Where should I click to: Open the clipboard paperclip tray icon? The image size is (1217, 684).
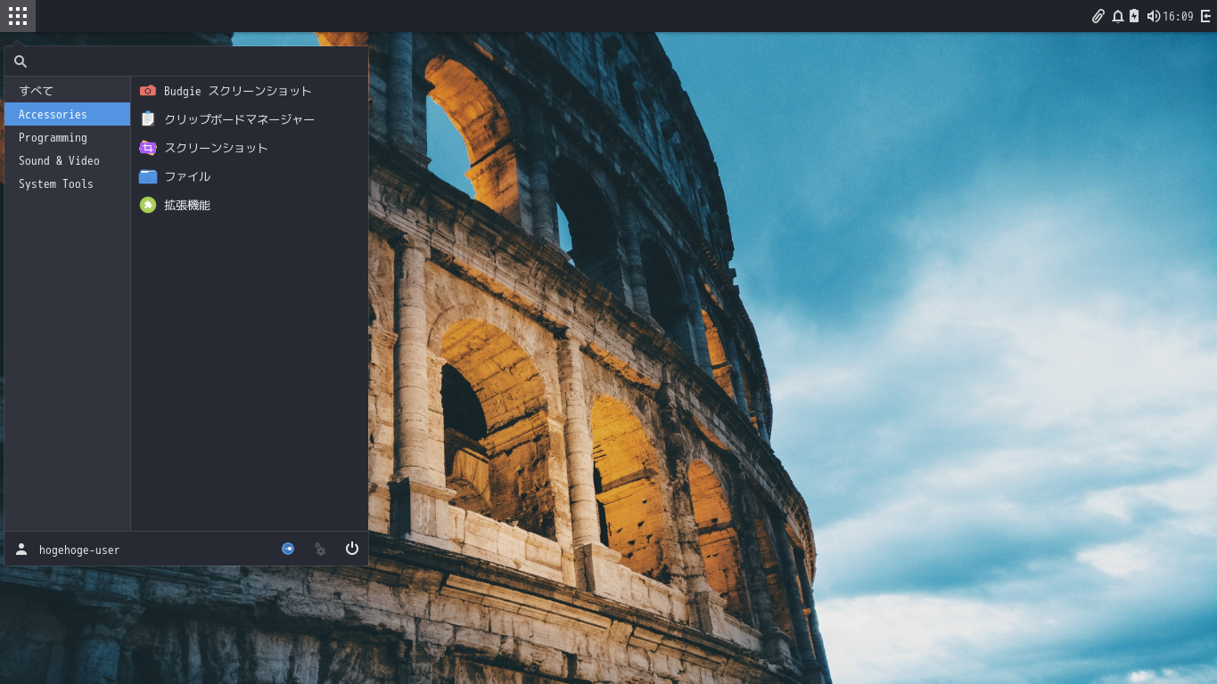point(1098,16)
